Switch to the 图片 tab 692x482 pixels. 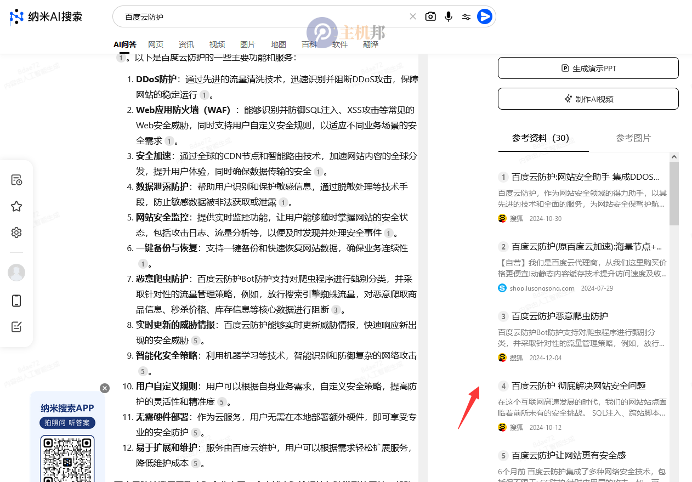click(x=248, y=44)
